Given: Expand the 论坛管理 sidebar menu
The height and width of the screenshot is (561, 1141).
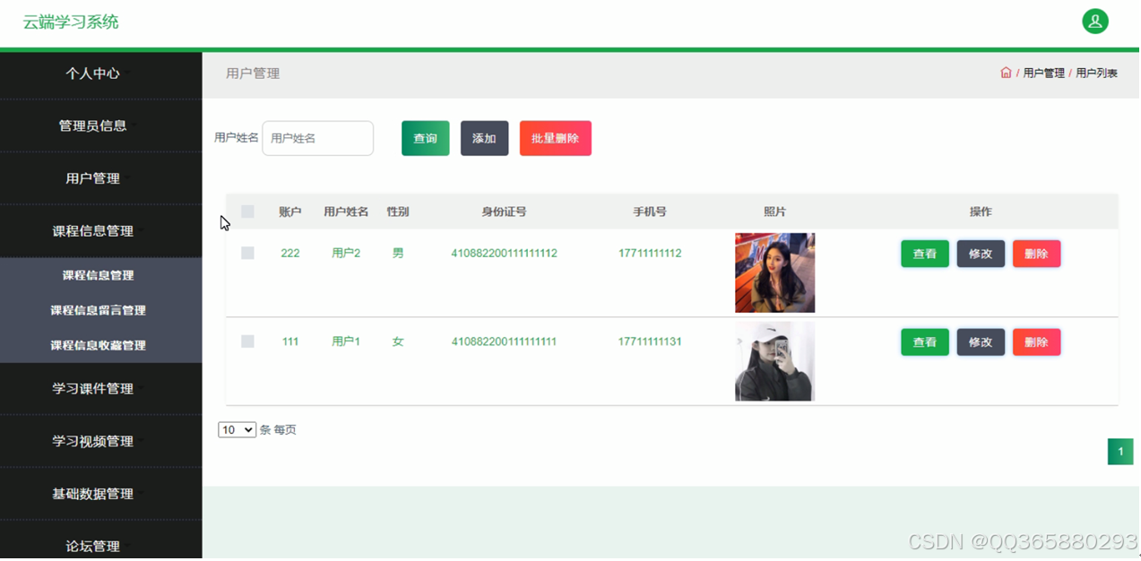Looking at the screenshot, I should [92, 546].
